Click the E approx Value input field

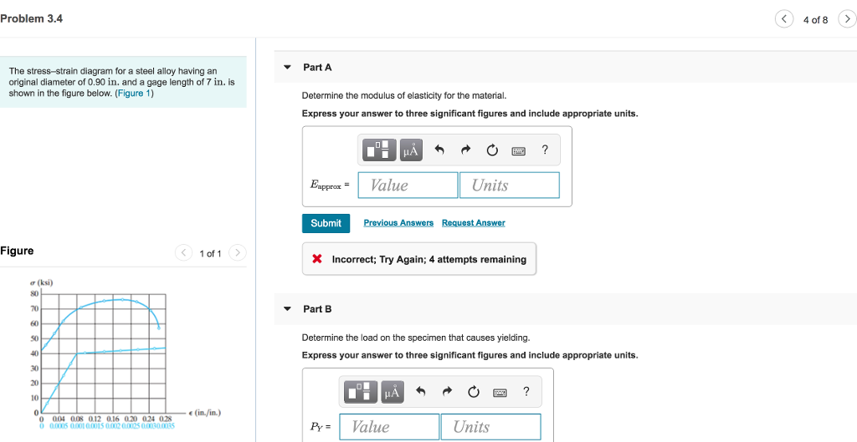(x=408, y=185)
